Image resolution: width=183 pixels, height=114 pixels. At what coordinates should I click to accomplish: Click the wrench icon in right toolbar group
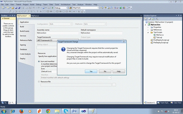click(117, 8)
